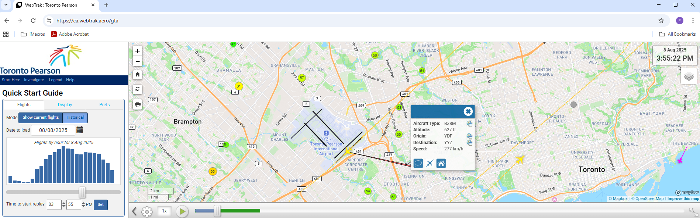This screenshot has height=218, width=700.
Task: Zoom in on the map
Action: point(137,51)
